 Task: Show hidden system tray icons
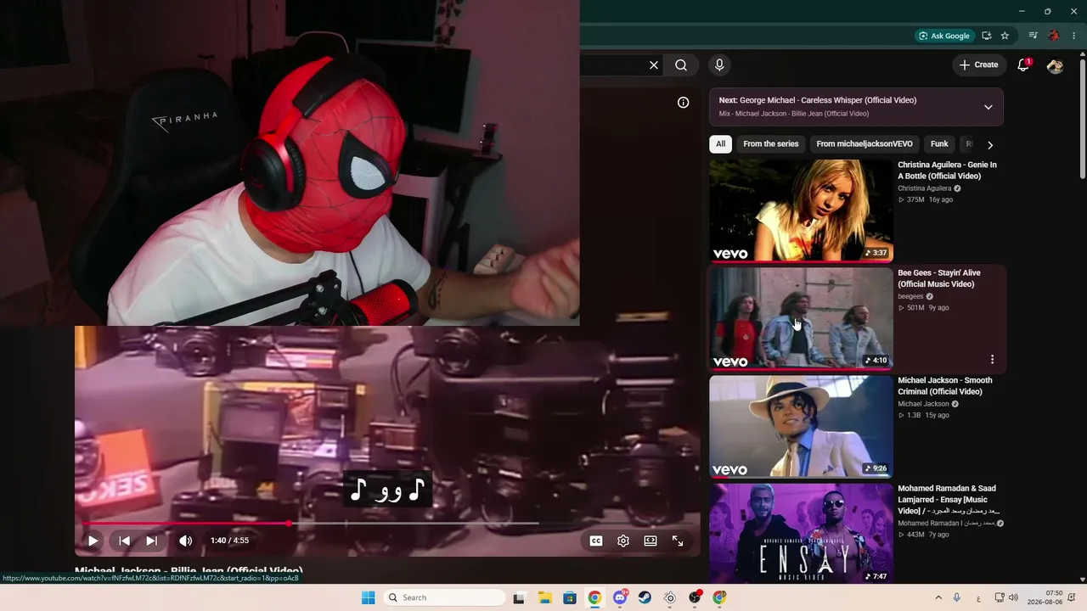938,597
